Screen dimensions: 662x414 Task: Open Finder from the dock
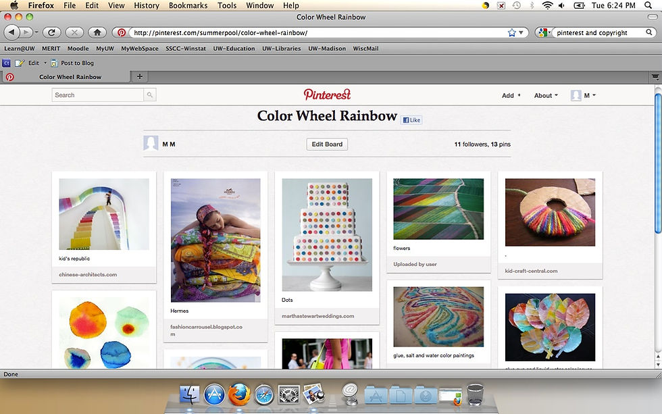tap(190, 395)
